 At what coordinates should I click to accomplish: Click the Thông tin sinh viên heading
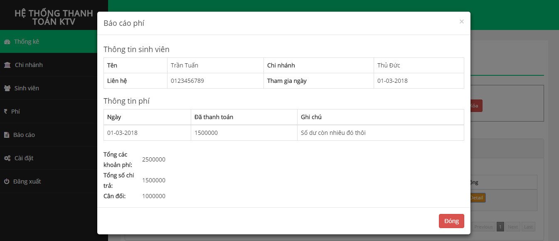tap(136, 49)
